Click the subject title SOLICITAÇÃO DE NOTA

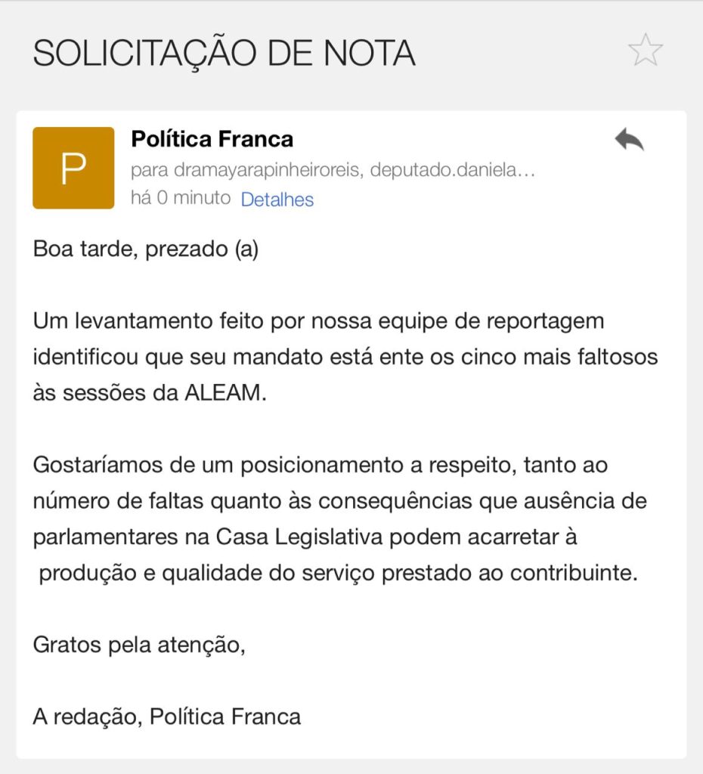pyautogui.click(x=224, y=53)
